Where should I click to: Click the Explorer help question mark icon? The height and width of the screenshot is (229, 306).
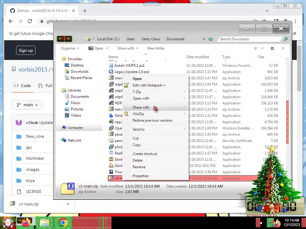click(283, 49)
